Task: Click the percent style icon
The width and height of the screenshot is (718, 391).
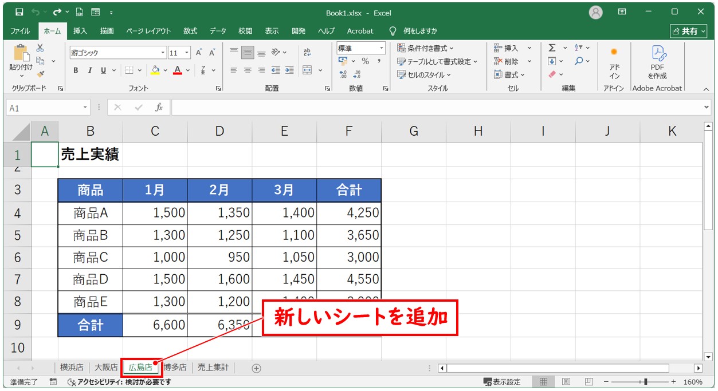Action: click(x=365, y=61)
